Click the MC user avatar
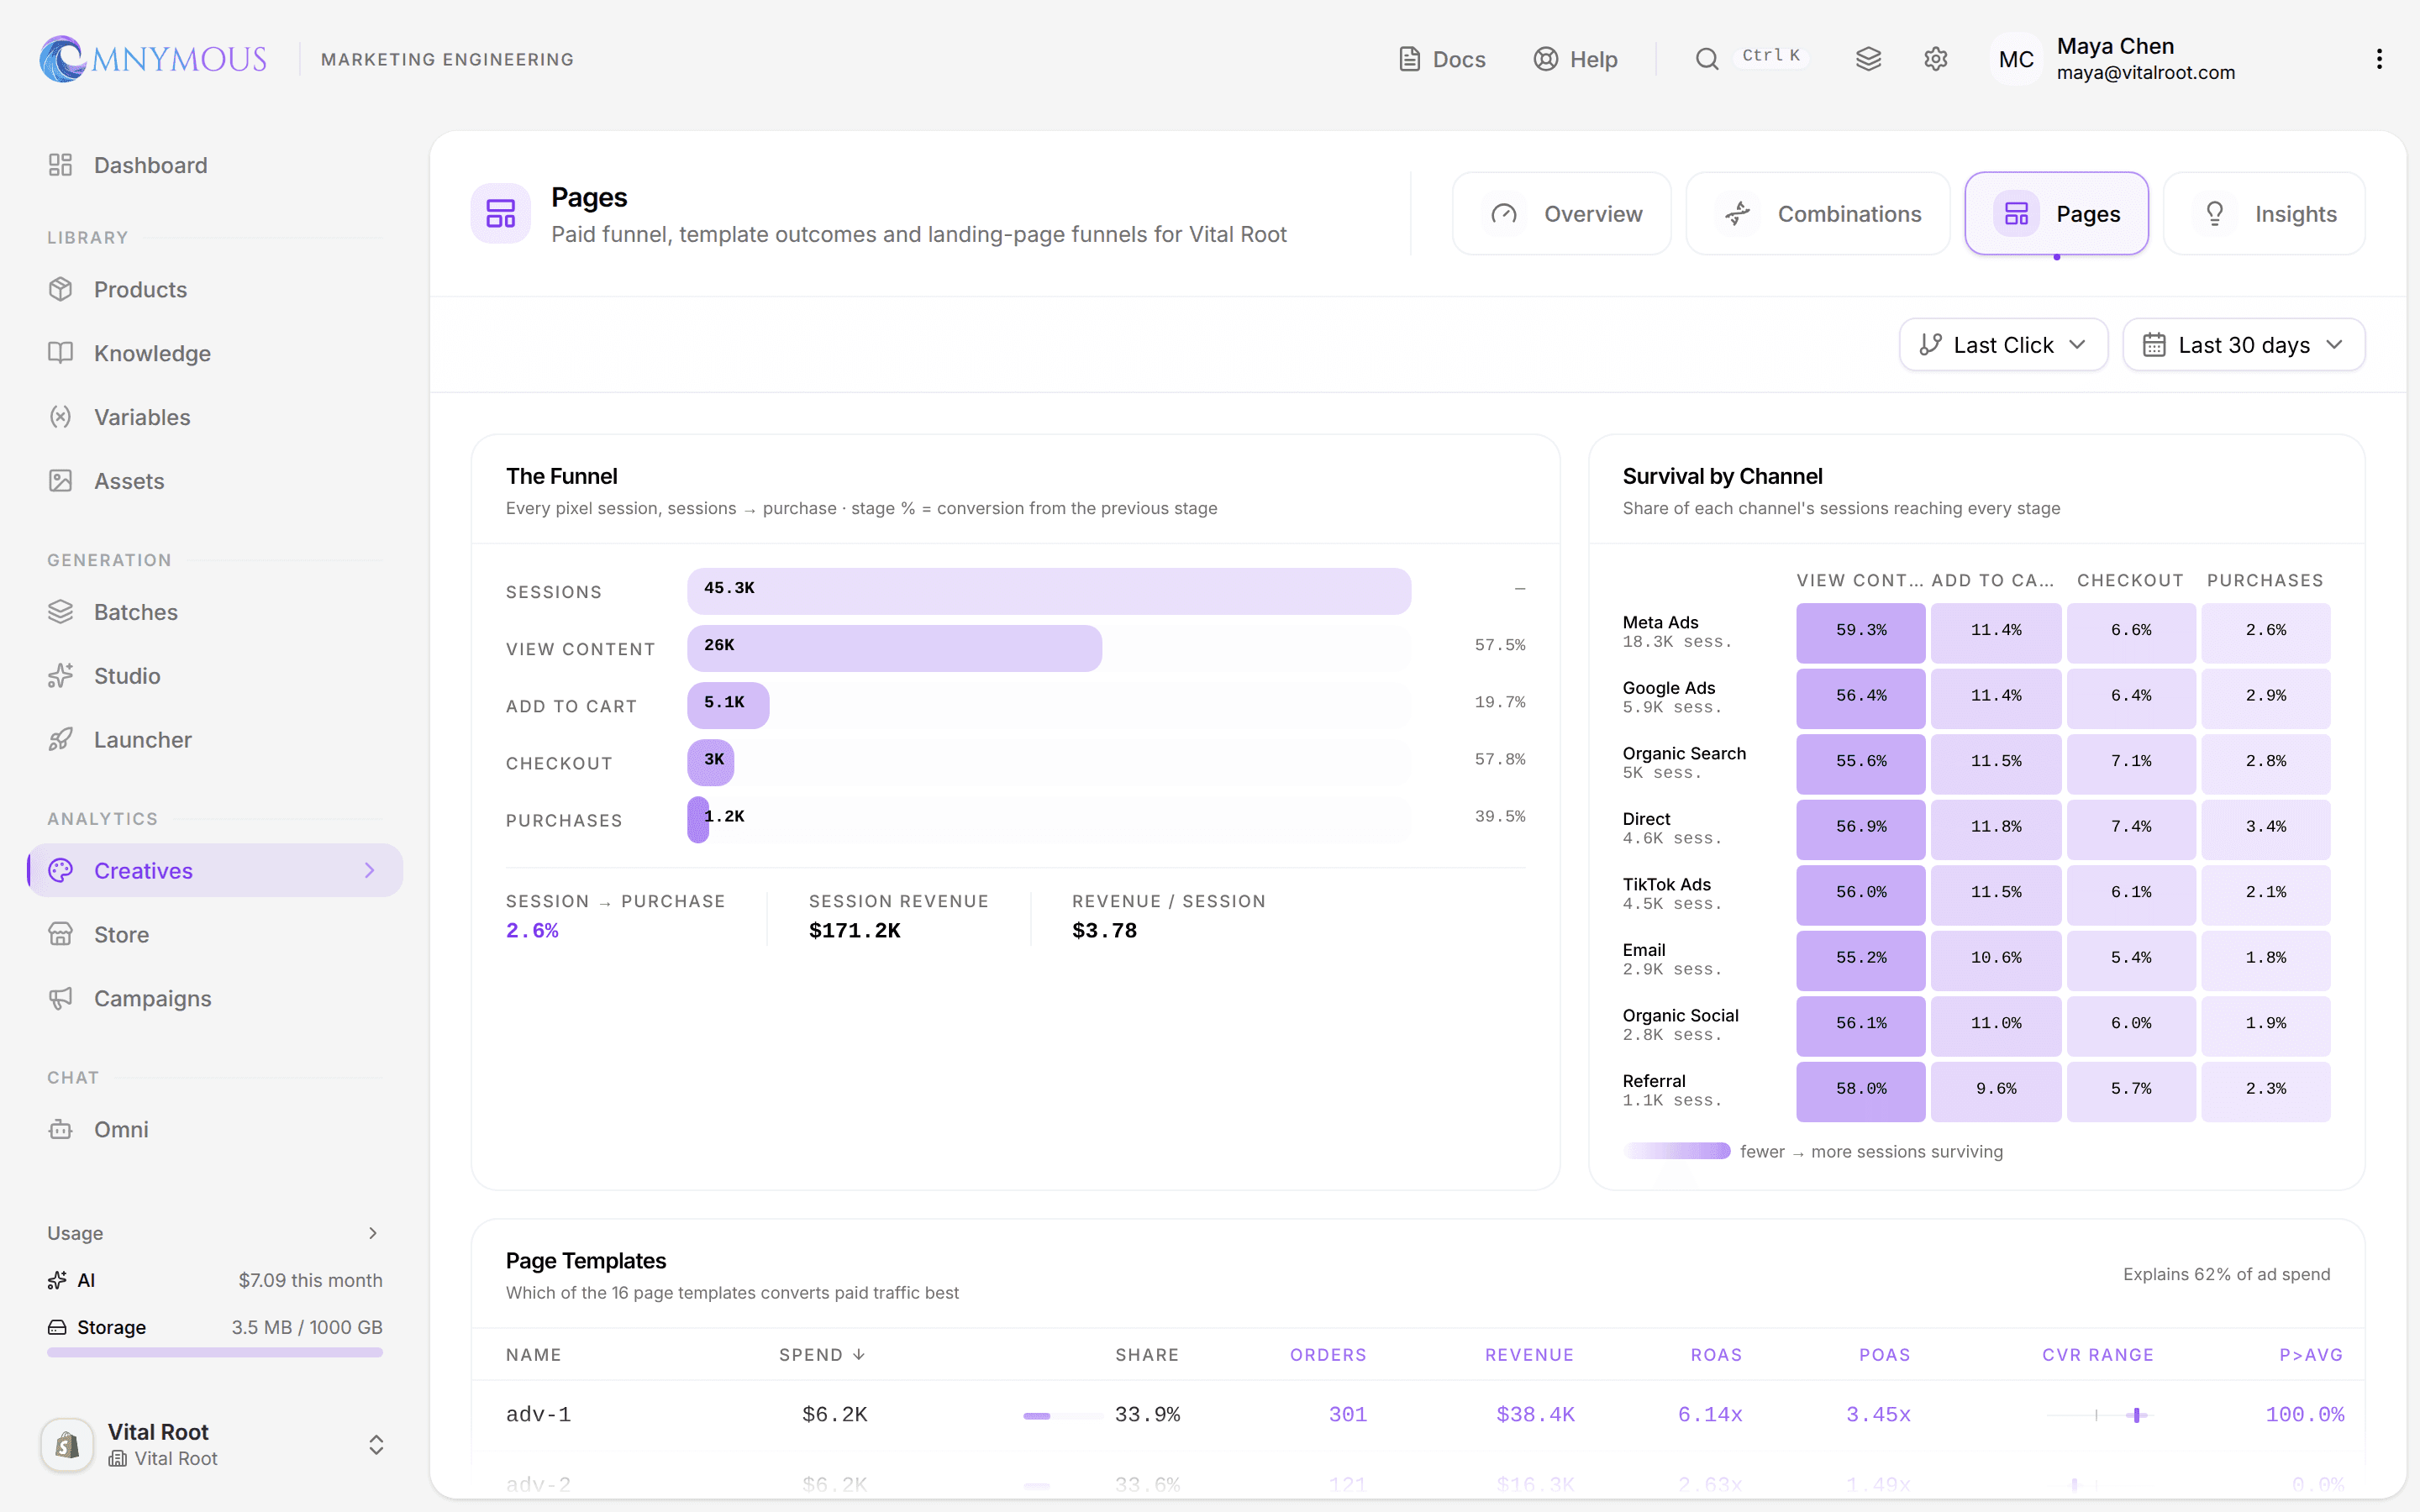Screen dimensions: 2420x1512 click(x=2015, y=59)
